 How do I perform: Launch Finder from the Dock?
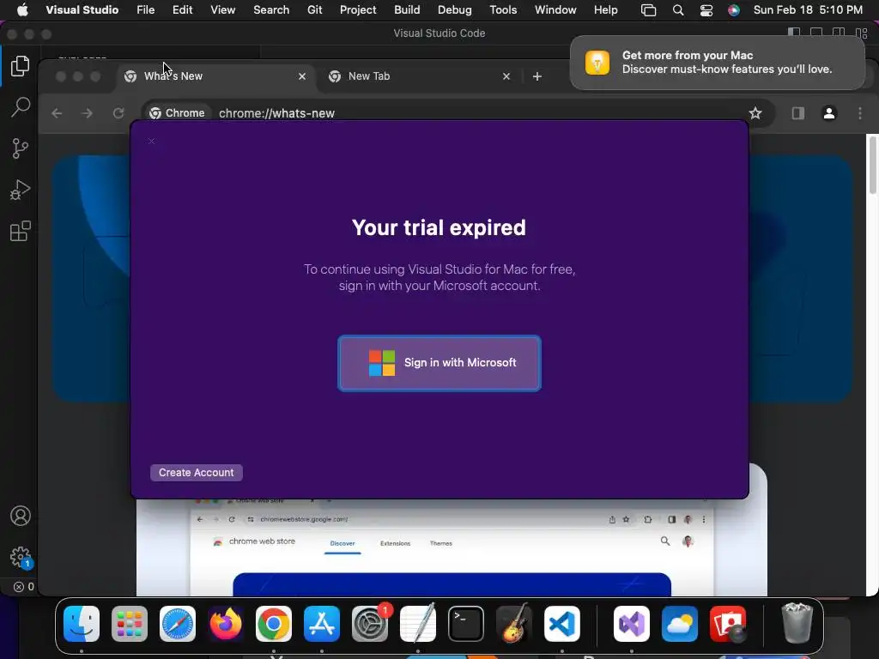pyautogui.click(x=82, y=624)
